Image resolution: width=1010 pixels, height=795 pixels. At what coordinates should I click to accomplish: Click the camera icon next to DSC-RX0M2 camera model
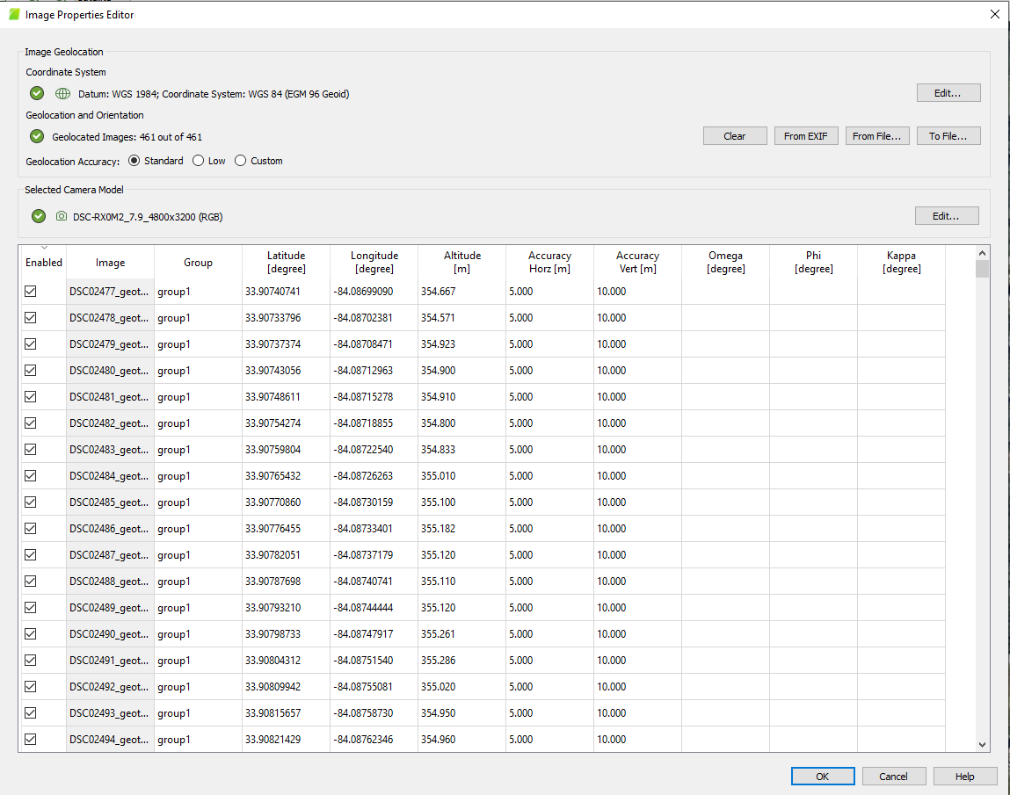60,215
